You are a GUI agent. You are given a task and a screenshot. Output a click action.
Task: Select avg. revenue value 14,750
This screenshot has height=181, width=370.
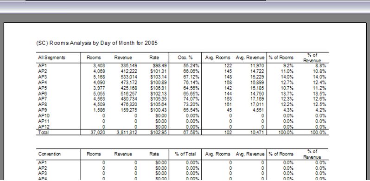pyautogui.click(x=257, y=94)
